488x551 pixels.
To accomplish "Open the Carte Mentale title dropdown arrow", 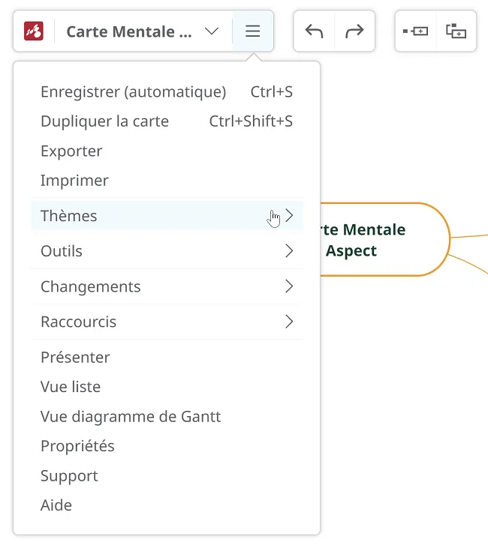I will pyautogui.click(x=212, y=31).
